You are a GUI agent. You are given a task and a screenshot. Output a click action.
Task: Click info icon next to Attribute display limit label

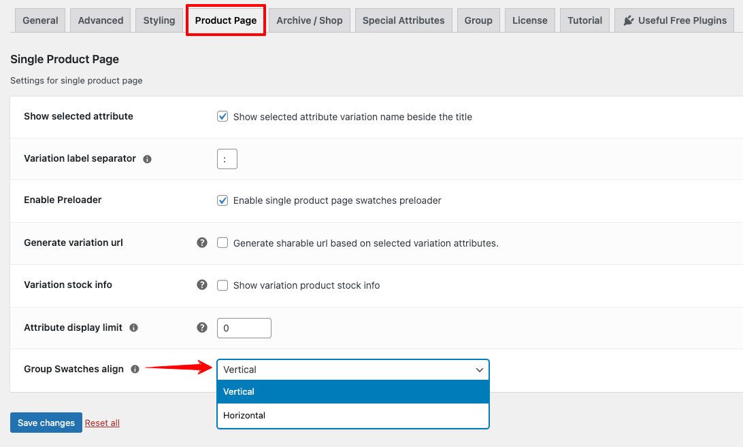[x=134, y=327]
